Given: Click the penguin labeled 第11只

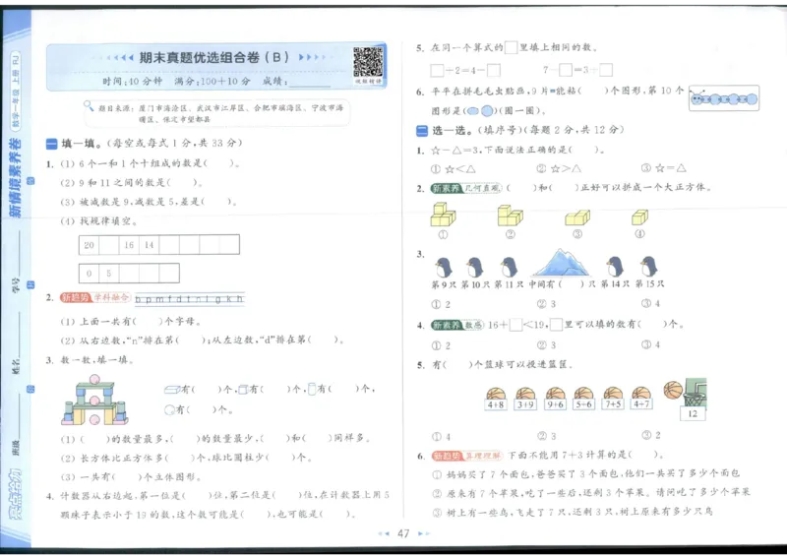Looking at the screenshot, I should pyautogui.click(x=509, y=268).
